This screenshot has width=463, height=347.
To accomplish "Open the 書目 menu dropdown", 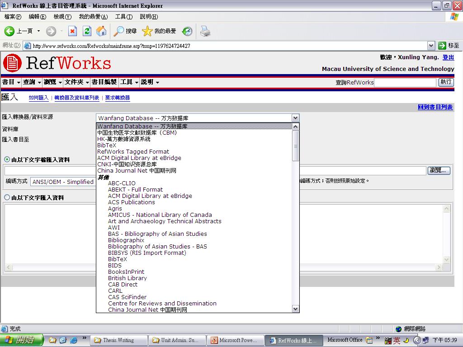I will (x=11, y=82).
